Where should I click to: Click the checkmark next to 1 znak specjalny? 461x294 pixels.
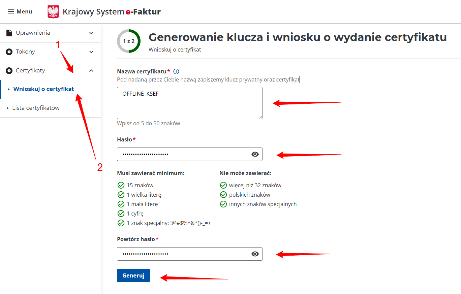pos(121,223)
